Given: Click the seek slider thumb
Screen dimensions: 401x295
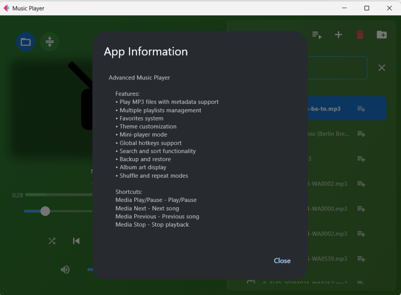Looking at the screenshot, I should click(x=45, y=211).
